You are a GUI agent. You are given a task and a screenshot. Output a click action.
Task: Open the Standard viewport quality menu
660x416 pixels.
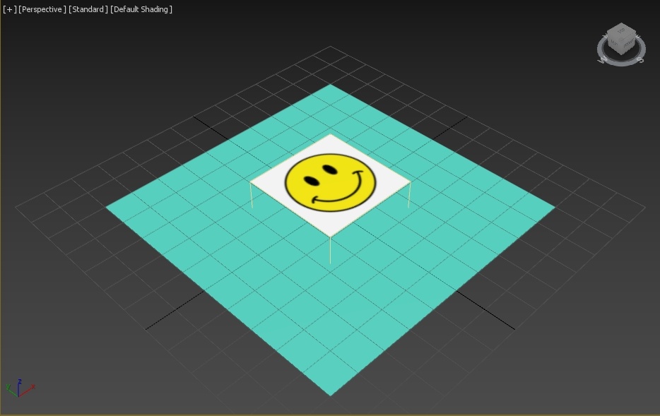pos(88,9)
